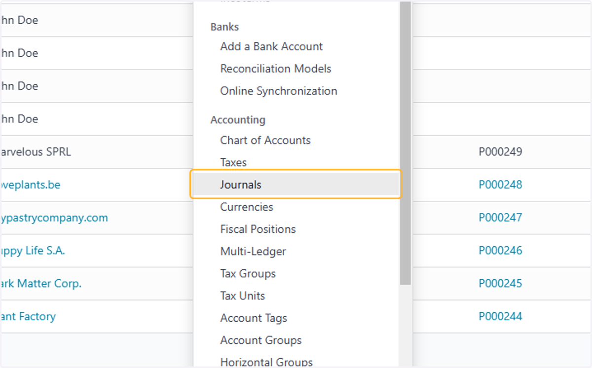Click the P000249 reference cell
Image resolution: width=592 pixels, height=368 pixels.
(x=500, y=151)
